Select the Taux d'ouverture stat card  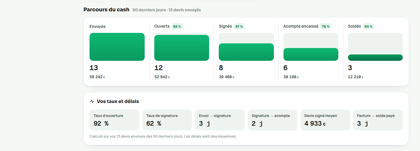point(114,120)
